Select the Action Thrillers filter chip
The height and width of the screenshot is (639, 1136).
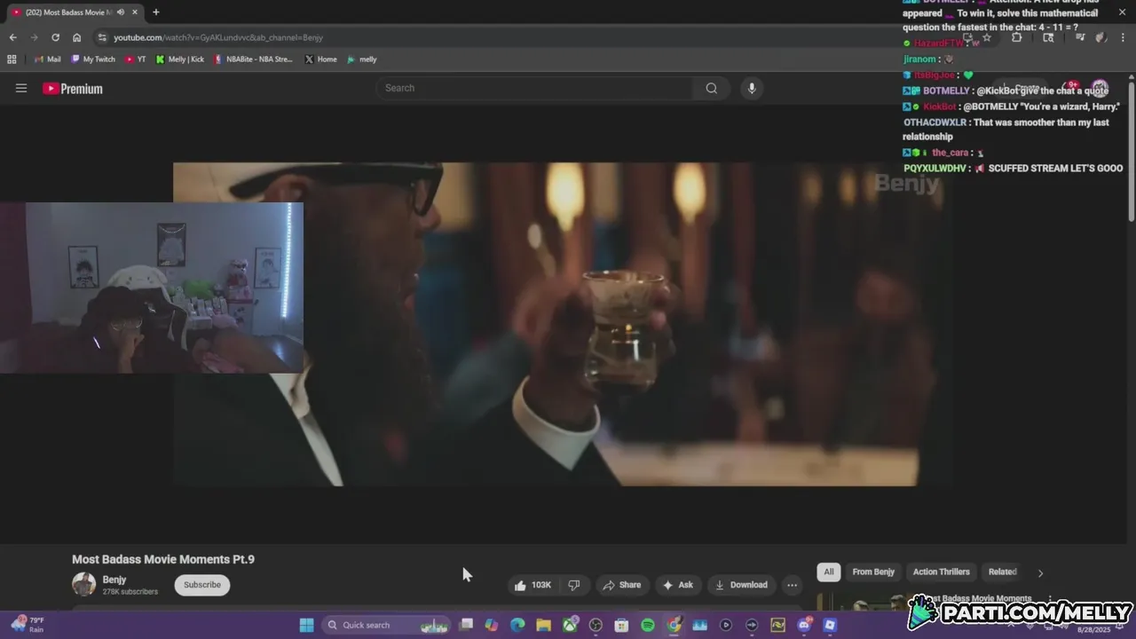coord(942,572)
